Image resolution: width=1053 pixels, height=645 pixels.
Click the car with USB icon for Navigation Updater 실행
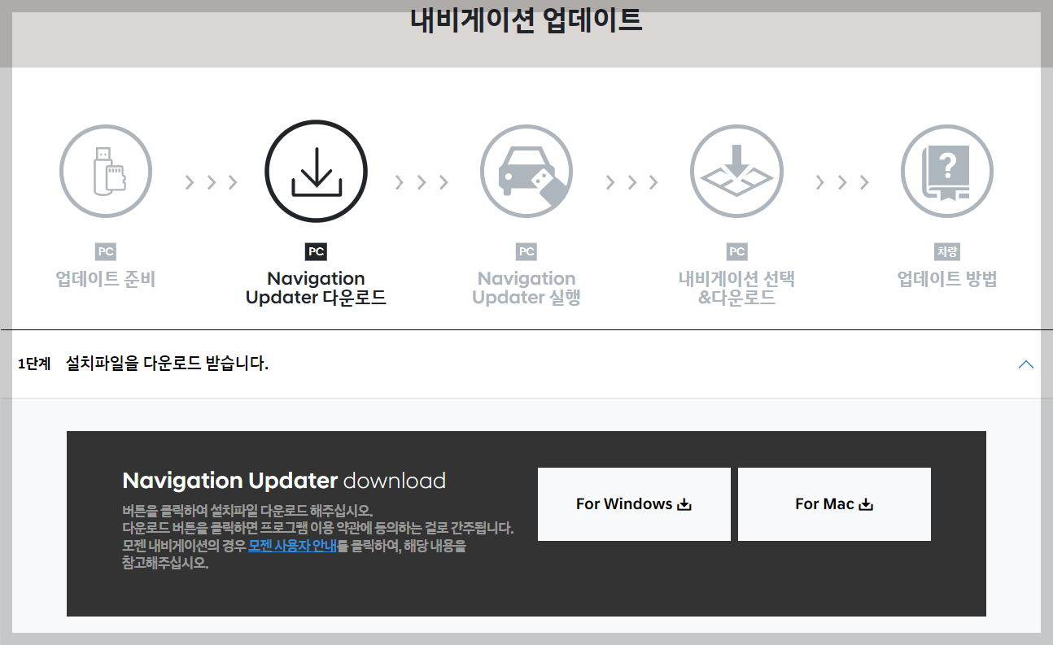pos(526,171)
